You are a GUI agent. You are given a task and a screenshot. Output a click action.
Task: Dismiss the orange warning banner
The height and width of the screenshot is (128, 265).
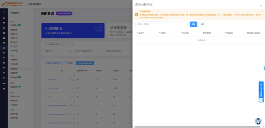click(x=262, y=12)
